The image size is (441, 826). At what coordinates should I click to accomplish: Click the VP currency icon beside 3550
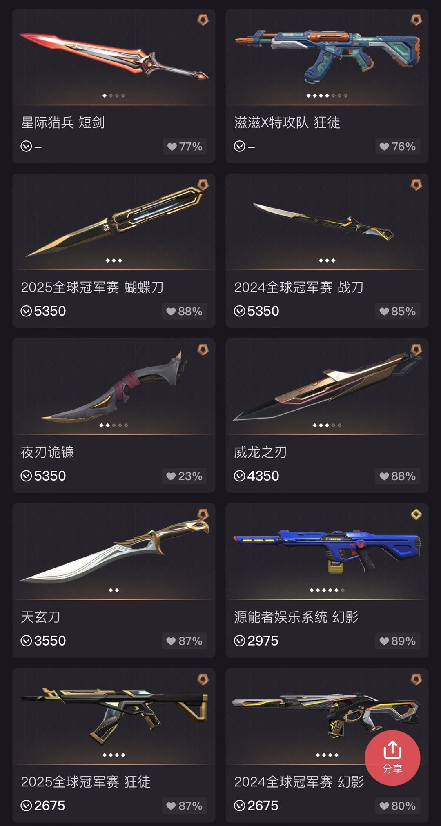pos(26,641)
